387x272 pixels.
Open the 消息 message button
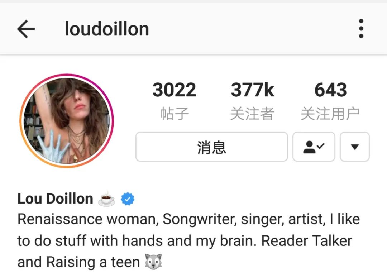point(212,147)
